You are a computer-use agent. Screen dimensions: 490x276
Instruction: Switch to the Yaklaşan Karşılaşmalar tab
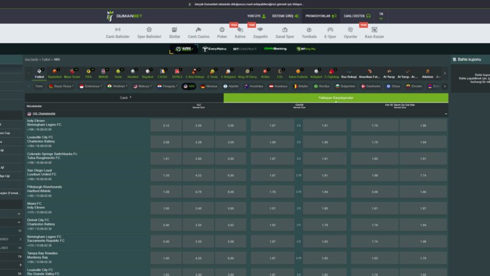pyautogui.click(x=336, y=98)
